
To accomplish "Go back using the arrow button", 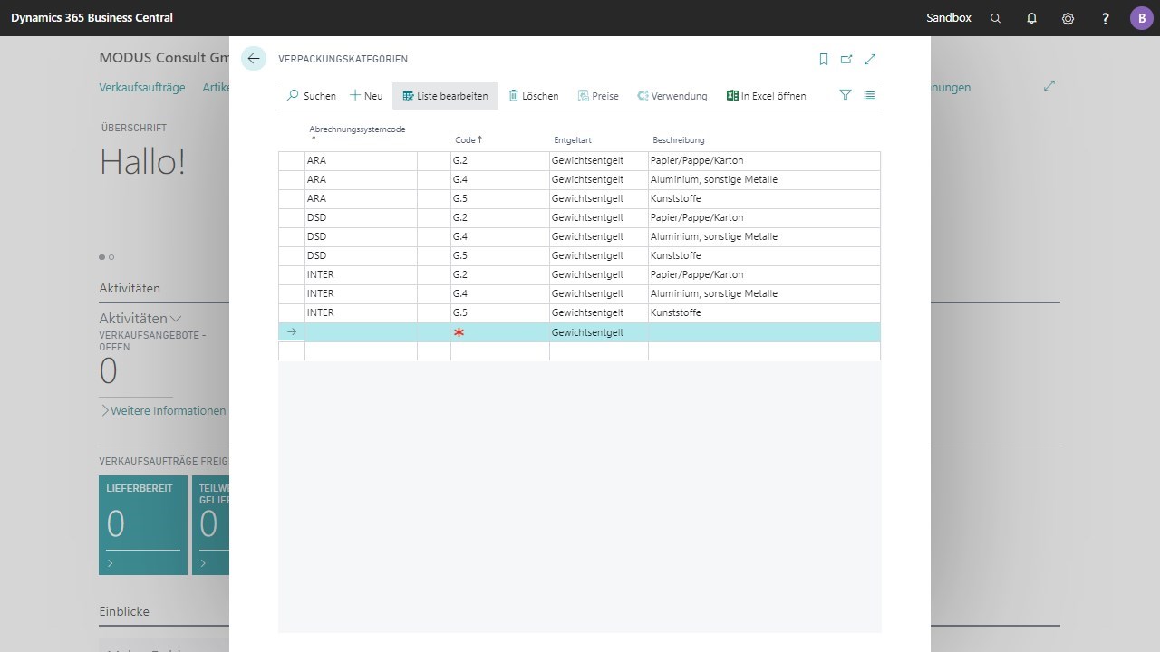I will point(254,59).
